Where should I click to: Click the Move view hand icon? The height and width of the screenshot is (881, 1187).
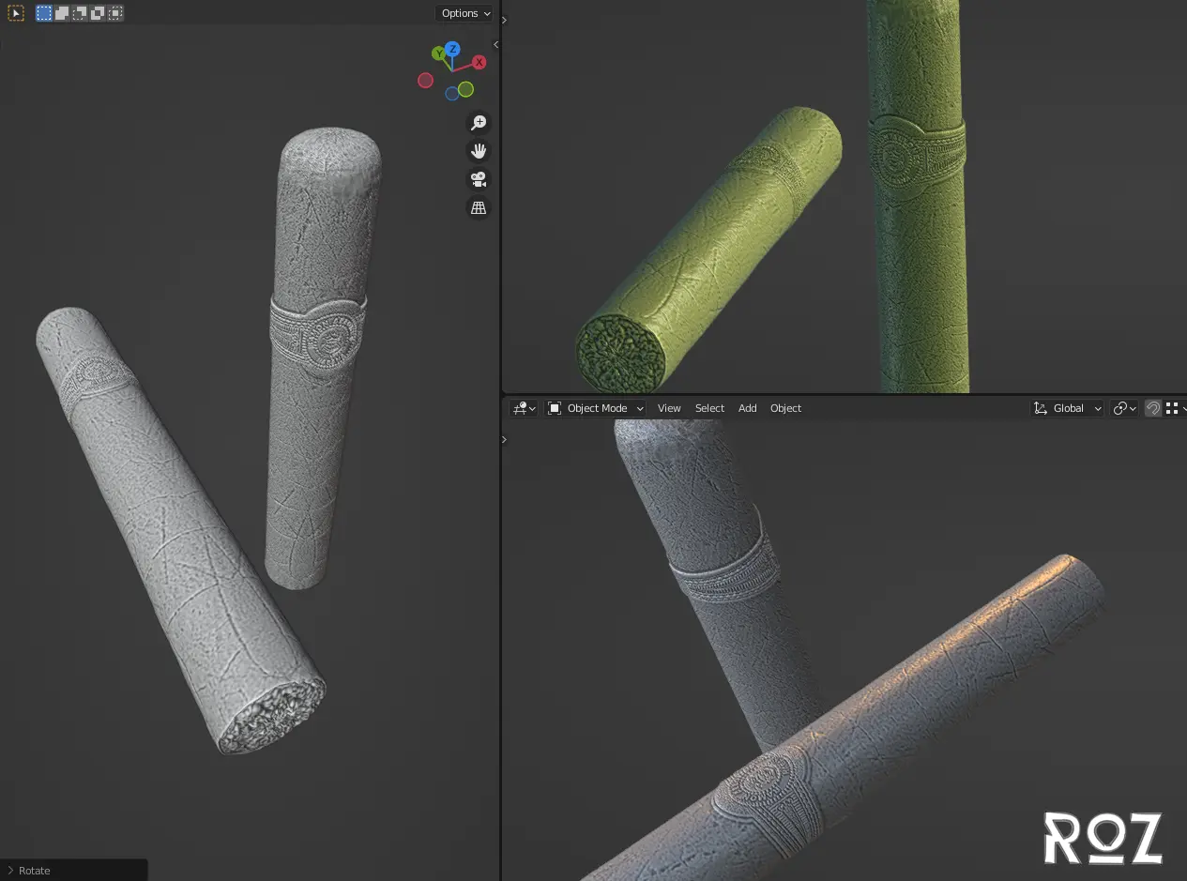click(x=479, y=151)
